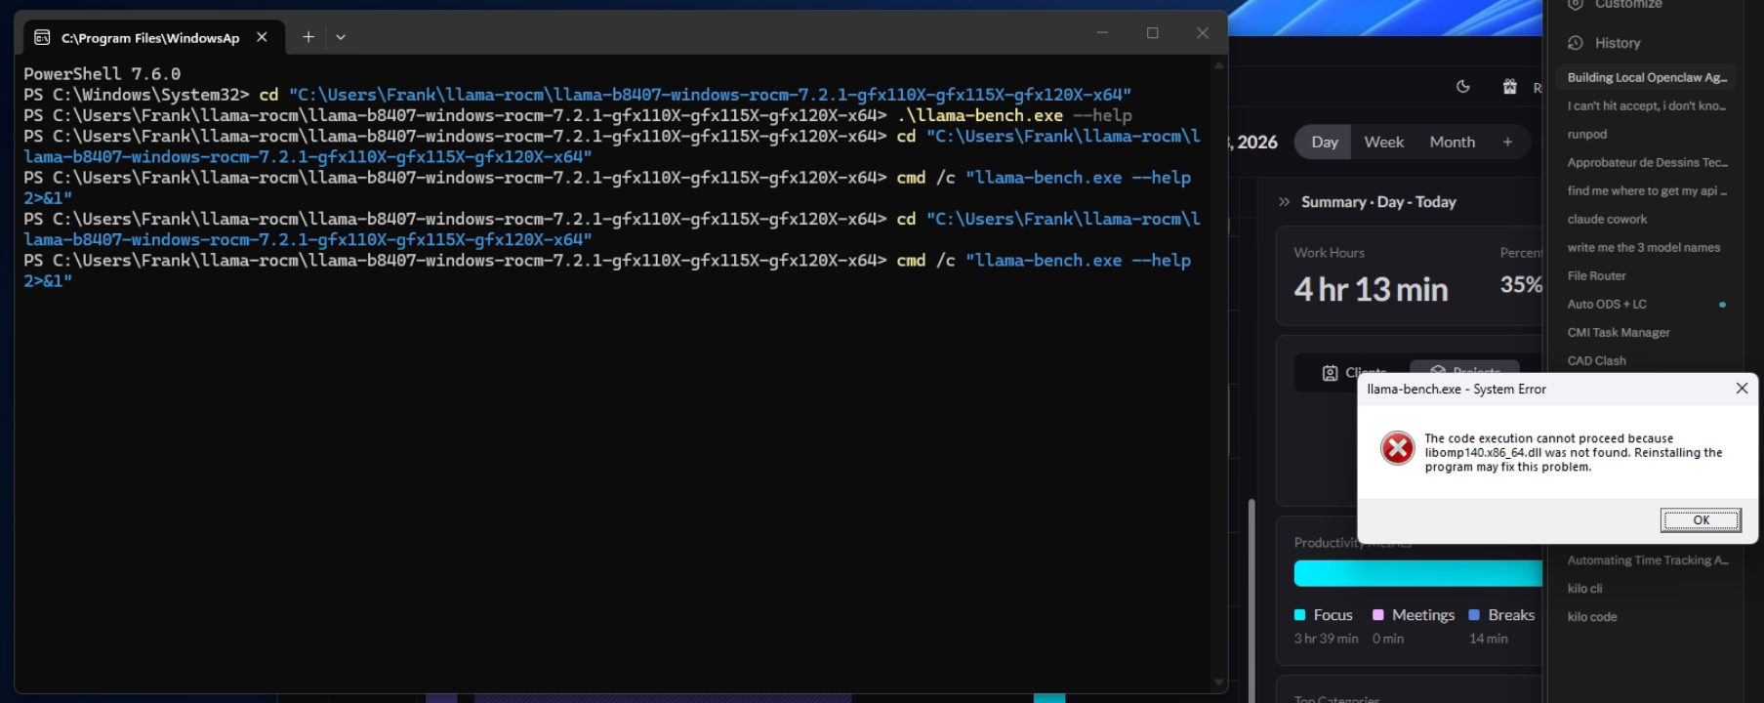Switch to the Month view tab
Image resolution: width=1764 pixels, height=703 pixels.
pos(1452,142)
